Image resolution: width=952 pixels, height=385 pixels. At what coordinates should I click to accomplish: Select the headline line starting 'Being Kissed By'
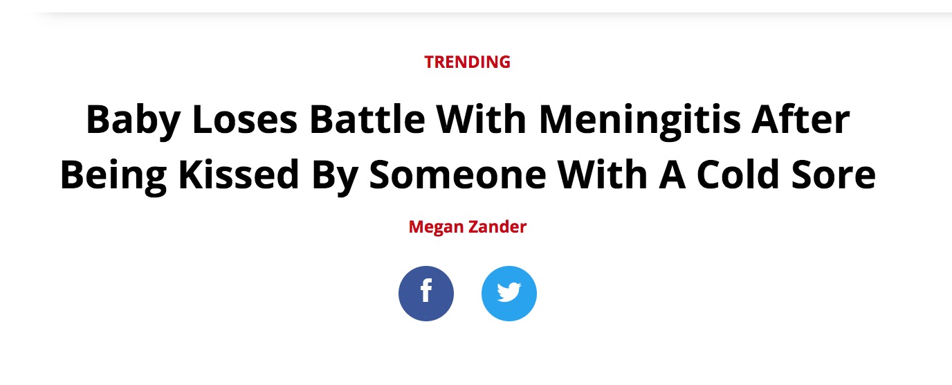click(x=468, y=174)
